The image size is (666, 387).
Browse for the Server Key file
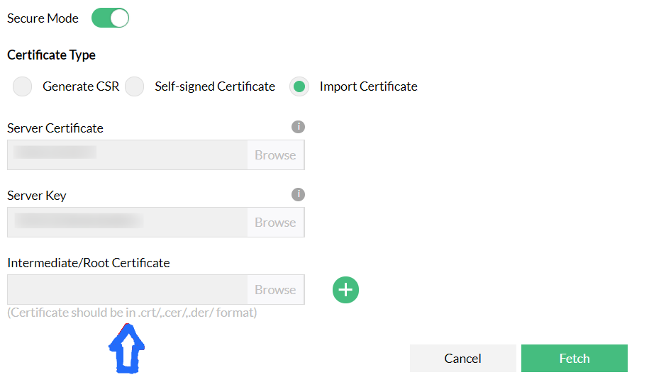coord(275,223)
